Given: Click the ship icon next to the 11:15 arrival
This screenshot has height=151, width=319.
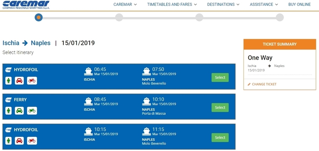Looking at the screenshot, I should (x=147, y=132).
